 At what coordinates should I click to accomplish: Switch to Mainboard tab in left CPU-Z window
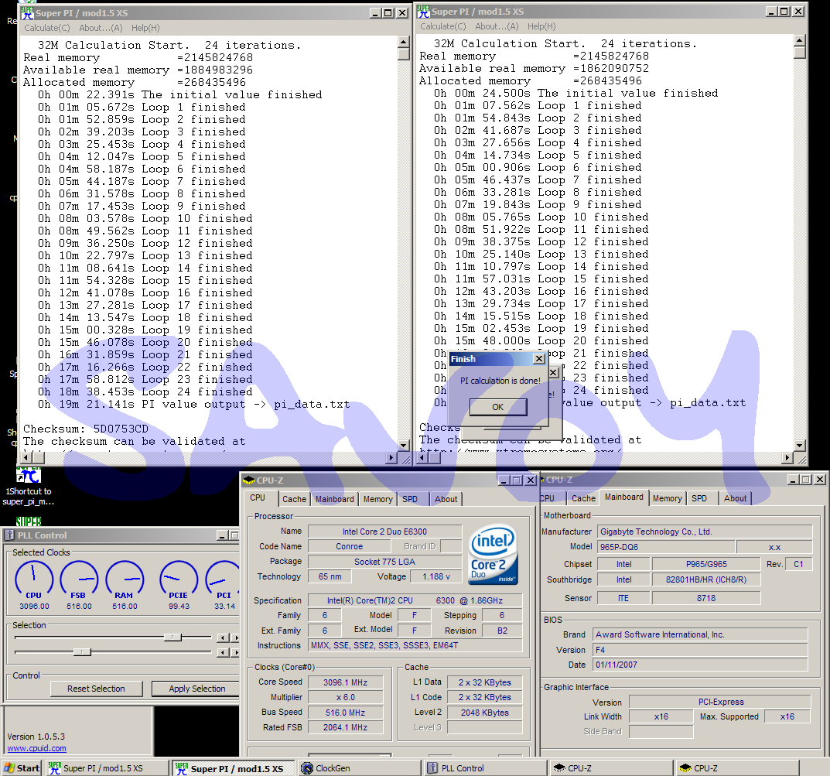pos(334,499)
